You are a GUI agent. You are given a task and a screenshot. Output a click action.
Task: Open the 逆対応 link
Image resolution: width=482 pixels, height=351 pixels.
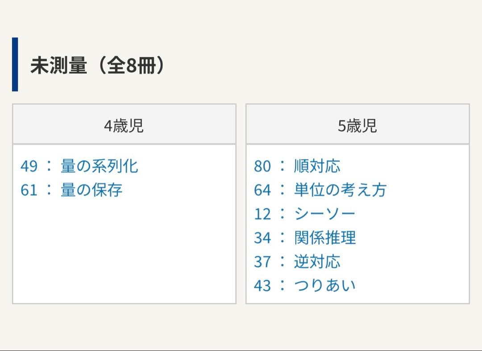(x=318, y=262)
